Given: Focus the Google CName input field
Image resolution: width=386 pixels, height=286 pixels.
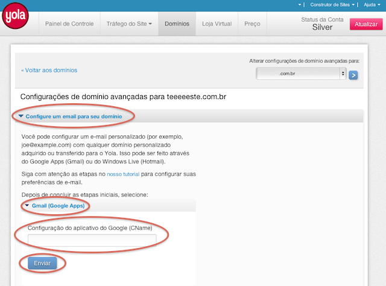Looking at the screenshot, I should [x=92, y=241].
